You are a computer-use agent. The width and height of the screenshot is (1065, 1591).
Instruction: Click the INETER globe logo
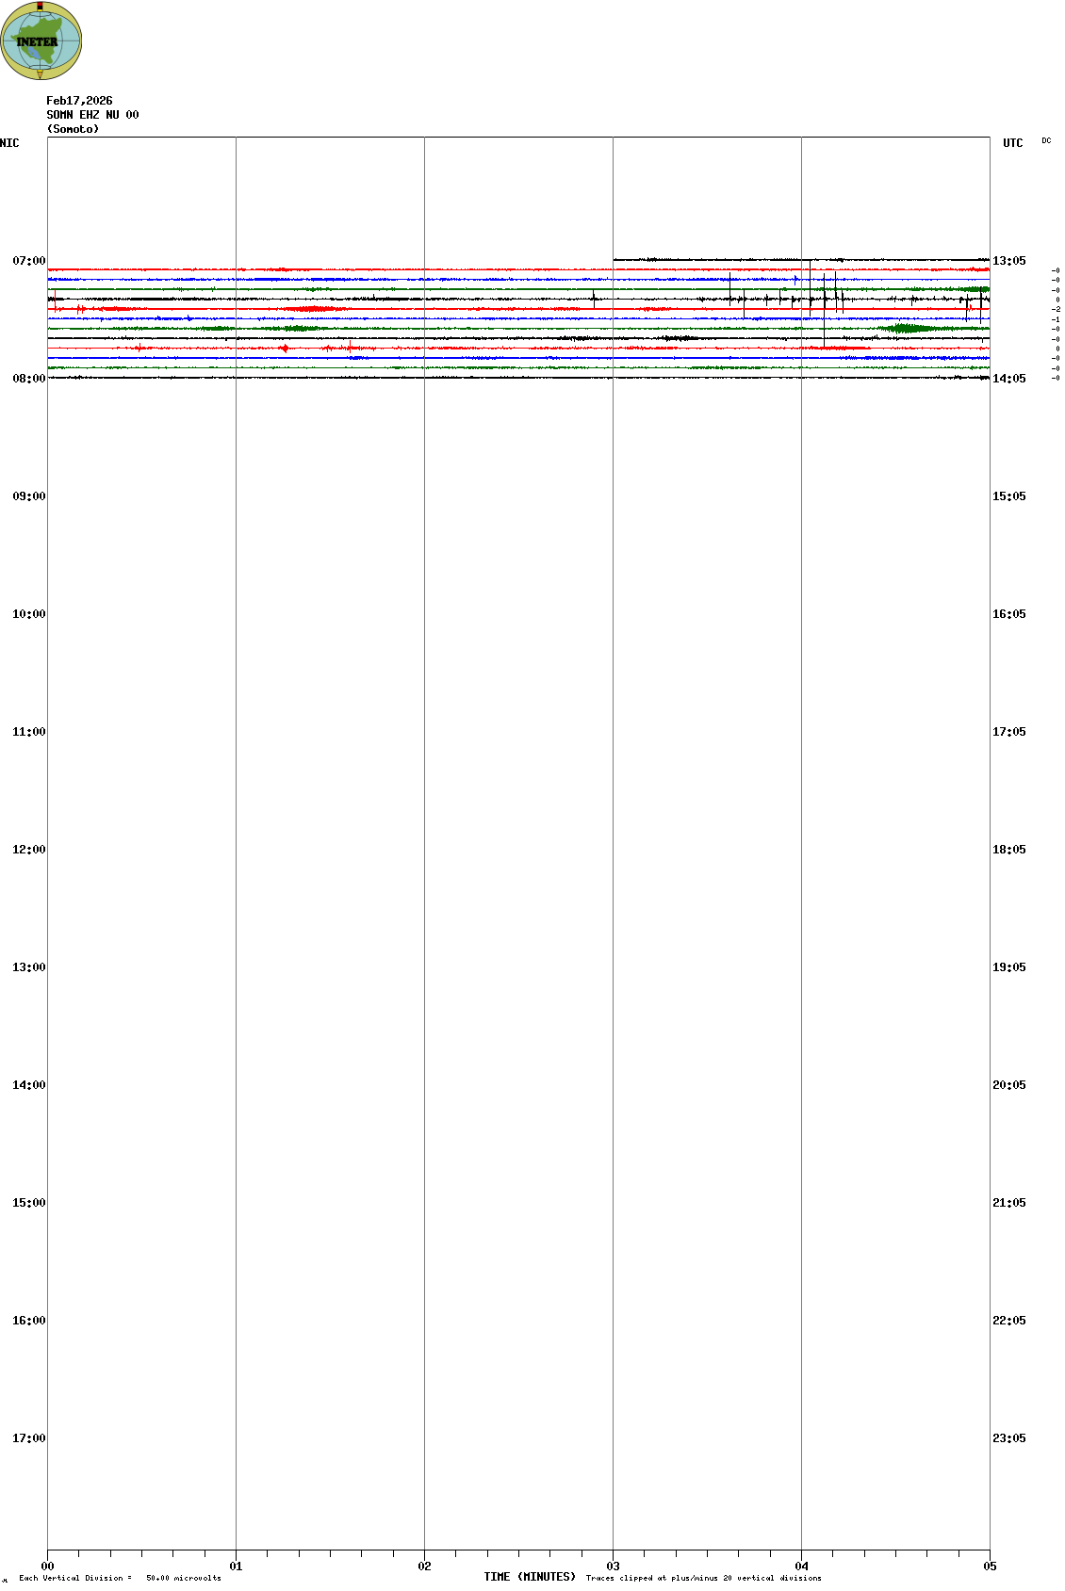[41, 41]
